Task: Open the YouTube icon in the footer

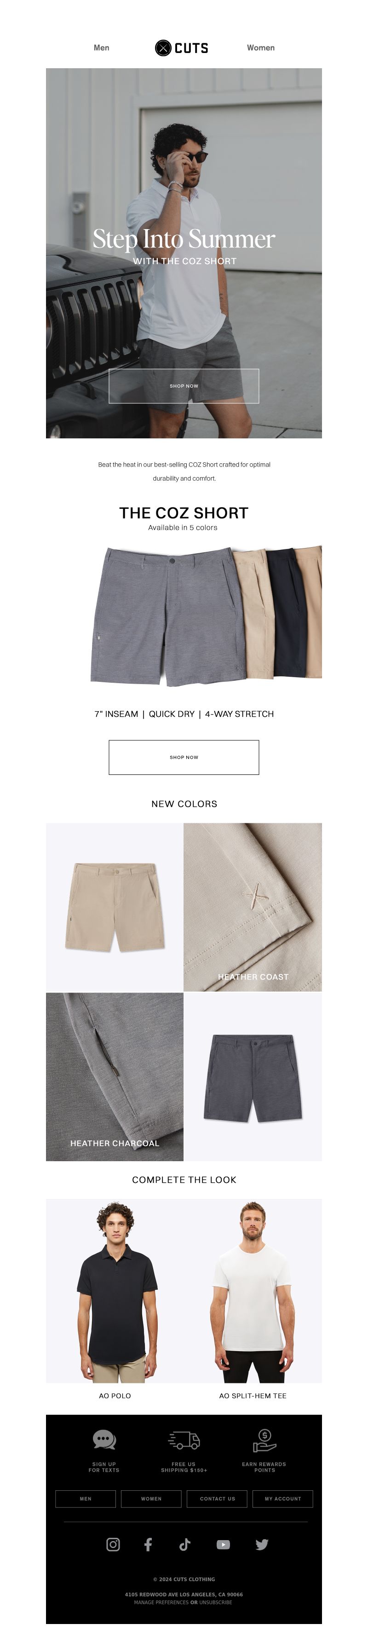Action: pyautogui.click(x=223, y=1544)
